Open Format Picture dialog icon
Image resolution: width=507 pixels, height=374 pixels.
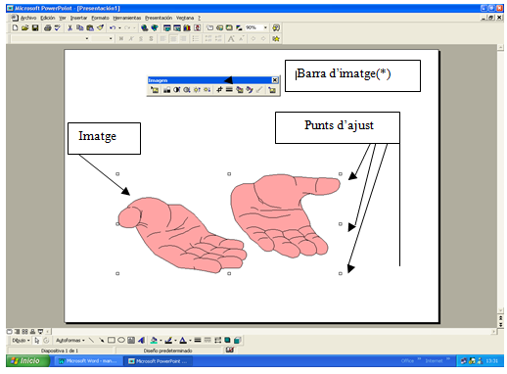[250, 90]
